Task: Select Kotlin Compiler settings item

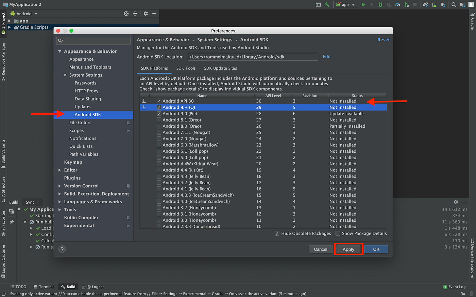Action: coord(81,218)
